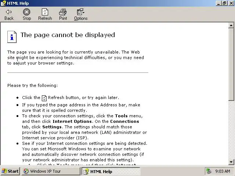235x176 pixels.
Task: Reload the page with the Refresh toolbar button
Action: [45, 15]
